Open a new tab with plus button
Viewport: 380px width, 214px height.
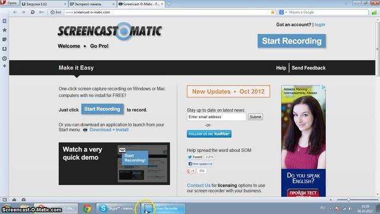click(169, 4)
